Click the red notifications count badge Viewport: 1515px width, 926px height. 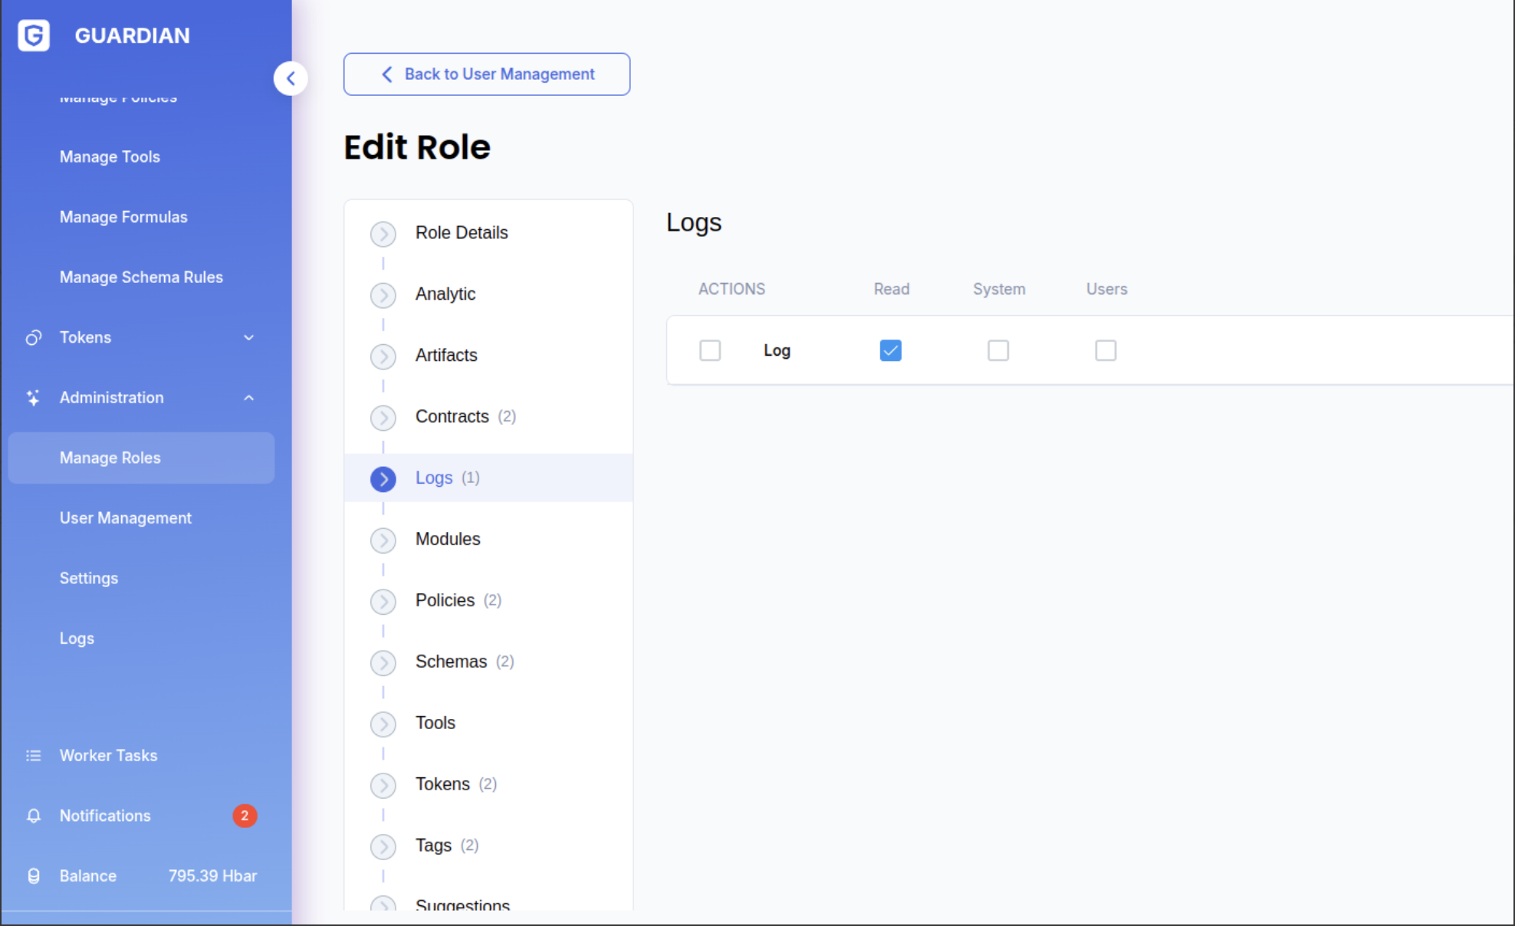245,816
